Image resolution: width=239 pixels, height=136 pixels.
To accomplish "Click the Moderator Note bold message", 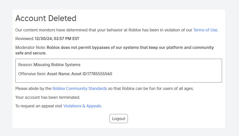I will [115, 50].
